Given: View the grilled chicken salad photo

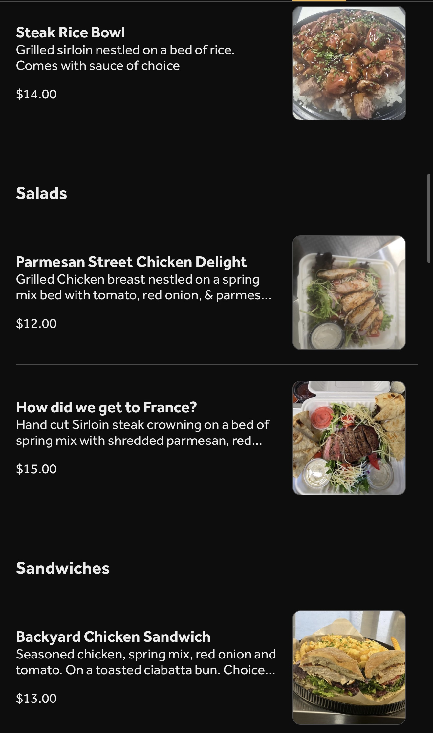Looking at the screenshot, I should 349,292.
